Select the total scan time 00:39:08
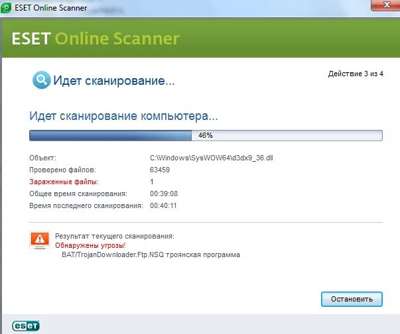The image size is (400, 334). (164, 194)
